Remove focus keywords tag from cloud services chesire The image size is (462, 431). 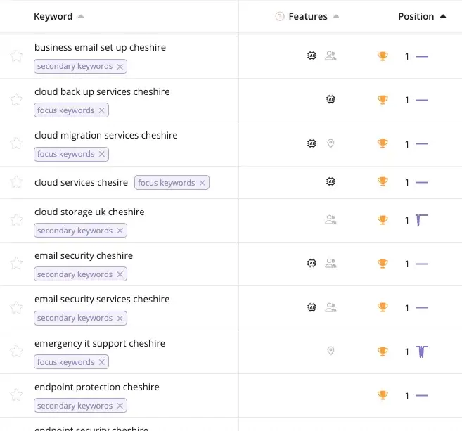click(x=203, y=183)
